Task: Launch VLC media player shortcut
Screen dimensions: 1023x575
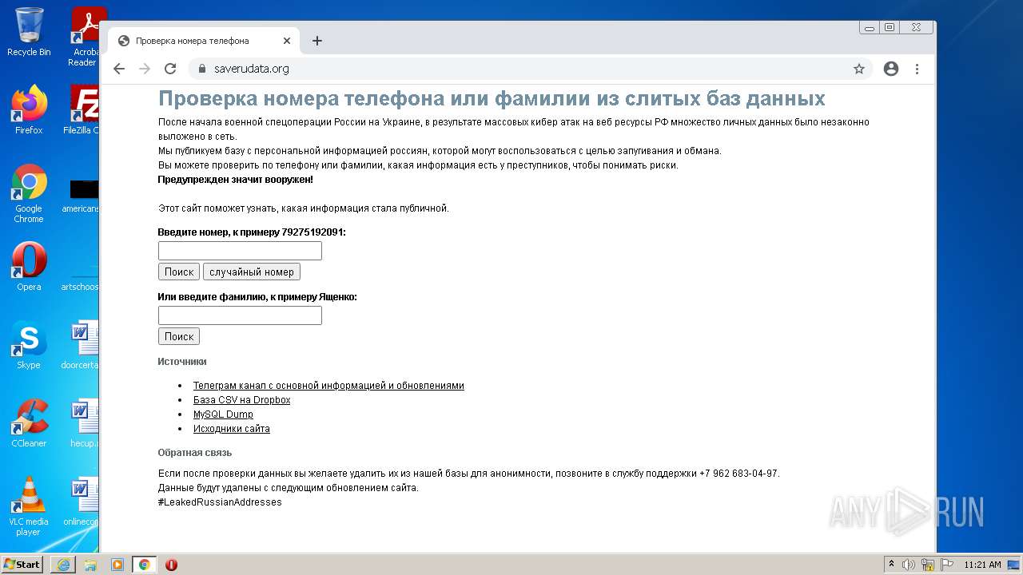Action: (x=29, y=506)
